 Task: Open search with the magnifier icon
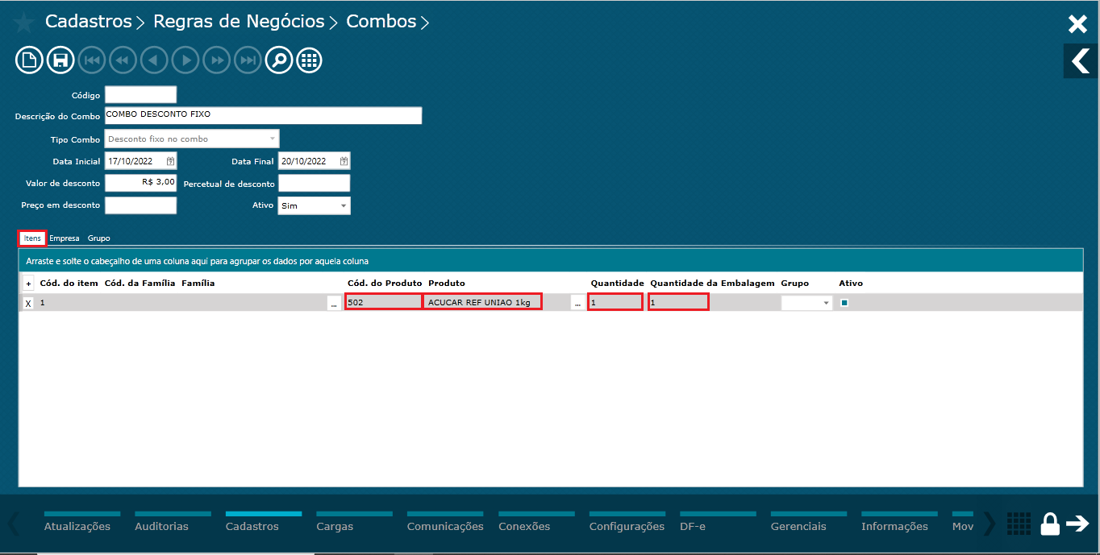coord(279,60)
